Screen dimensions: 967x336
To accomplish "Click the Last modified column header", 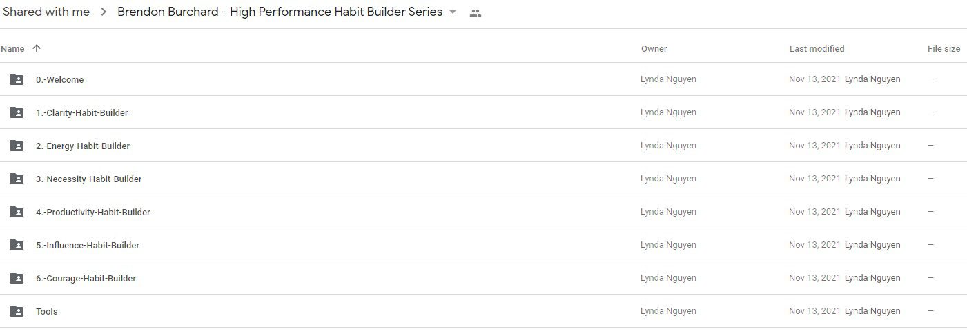I will [x=817, y=49].
